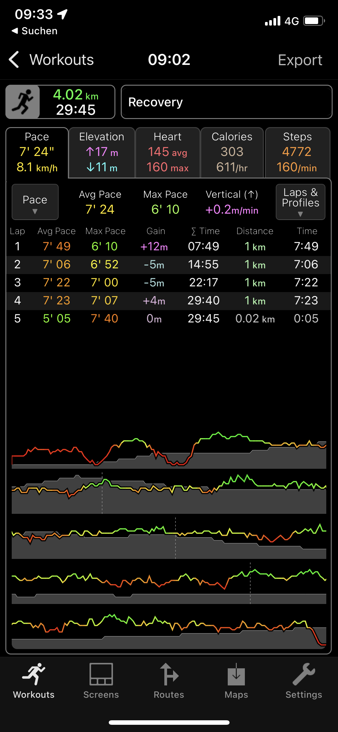Image resolution: width=338 pixels, height=732 pixels.
Task: Go back using the Workouts chevron arrow
Action: (x=14, y=59)
